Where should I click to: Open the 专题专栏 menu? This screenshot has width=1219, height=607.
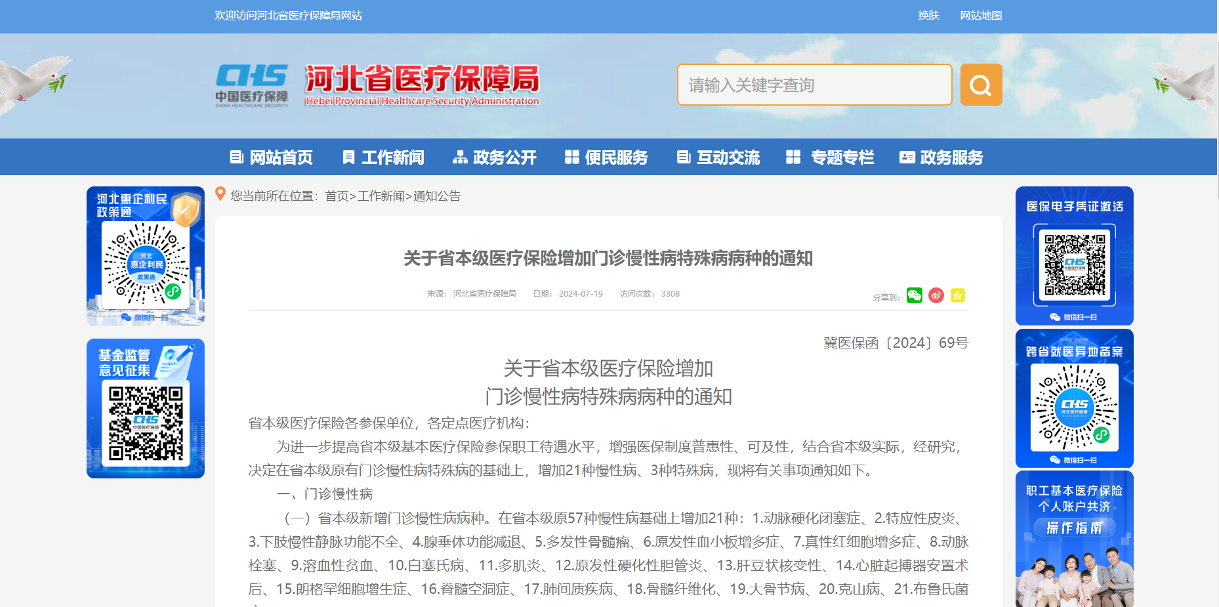[x=830, y=157]
